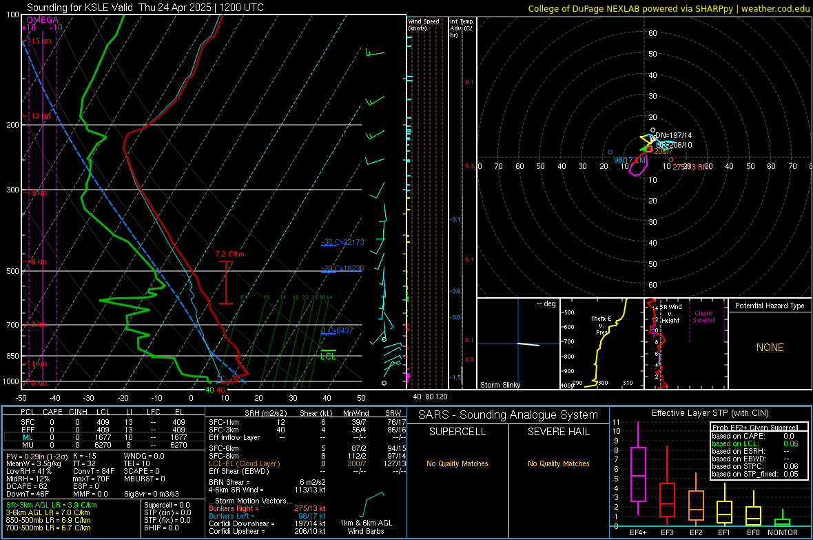Screen dimensions: 813x540
Task: Click the K = -15 index value
Action: (x=85, y=456)
